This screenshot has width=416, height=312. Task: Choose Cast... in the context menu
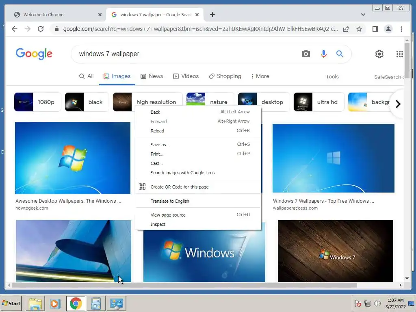[x=198, y=163]
